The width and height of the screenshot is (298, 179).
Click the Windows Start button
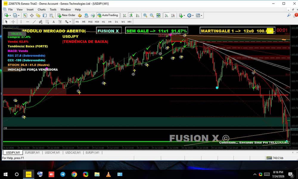pos(5,174)
